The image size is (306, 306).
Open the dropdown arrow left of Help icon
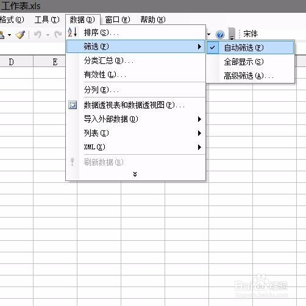[208, 34]
